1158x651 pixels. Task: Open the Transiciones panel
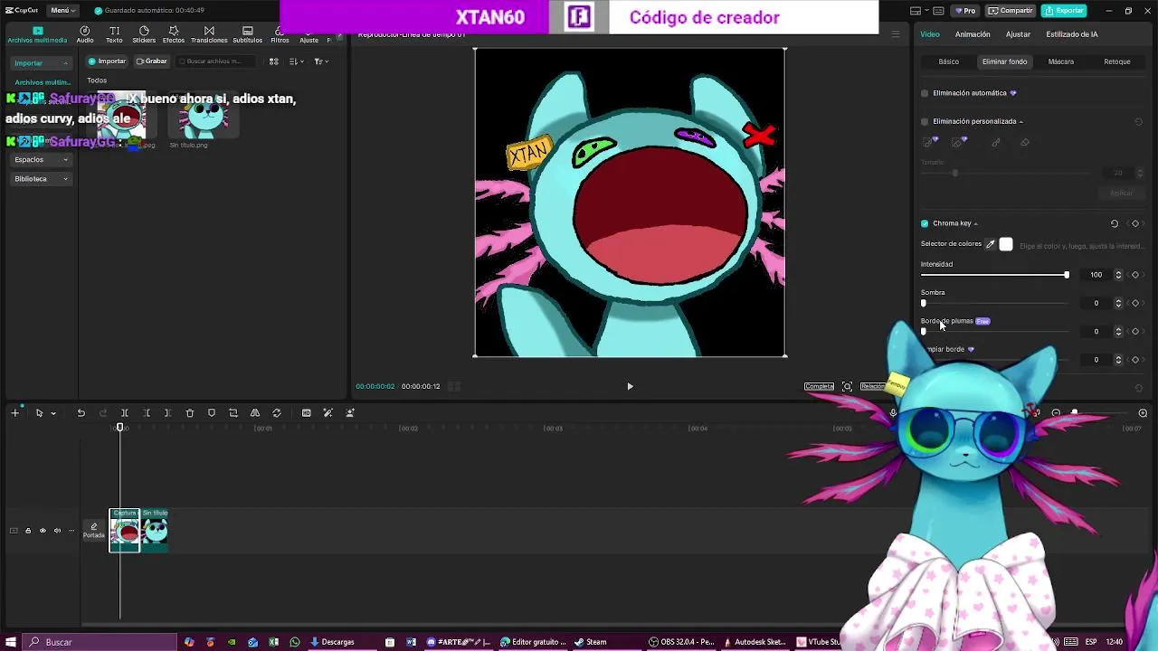pyautogui.click(x=209, y=35)
